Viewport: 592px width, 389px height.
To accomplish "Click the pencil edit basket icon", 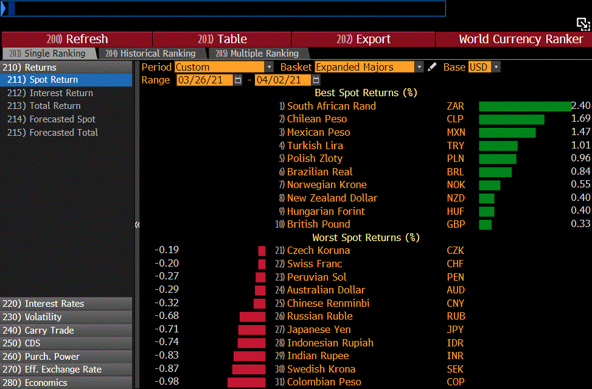I will point(432,67).
